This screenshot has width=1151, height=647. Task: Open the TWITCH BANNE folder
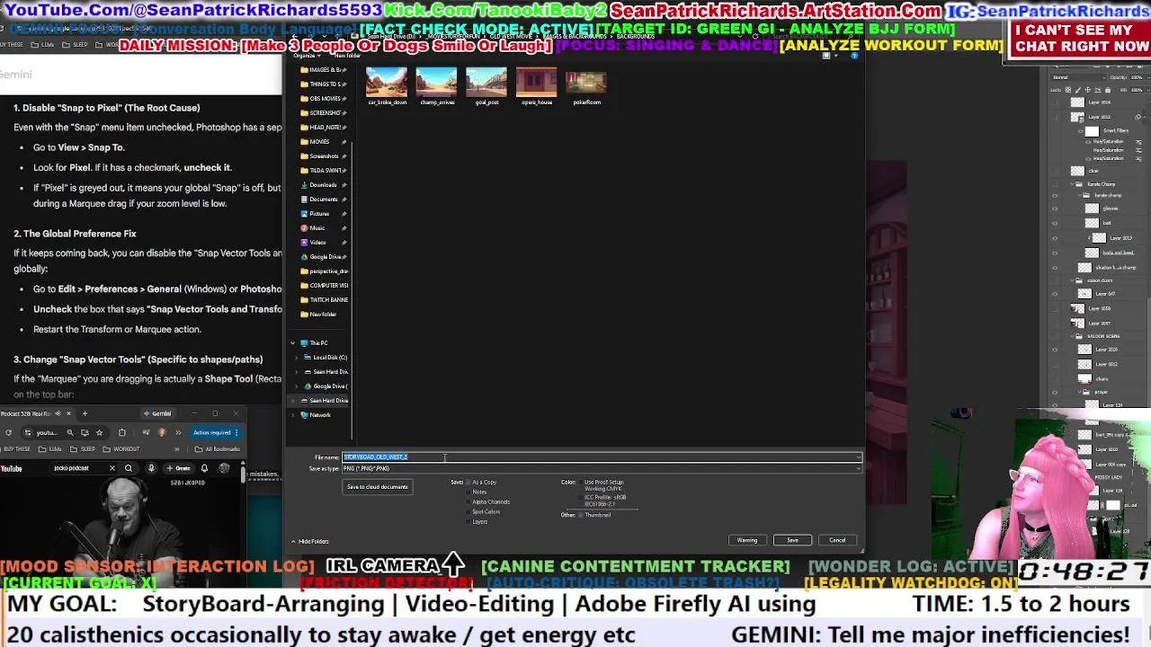click(324, 299)
